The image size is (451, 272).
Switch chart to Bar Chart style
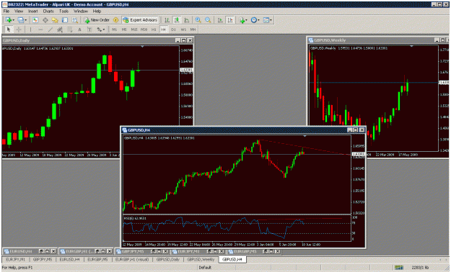(x=167, y=20)
